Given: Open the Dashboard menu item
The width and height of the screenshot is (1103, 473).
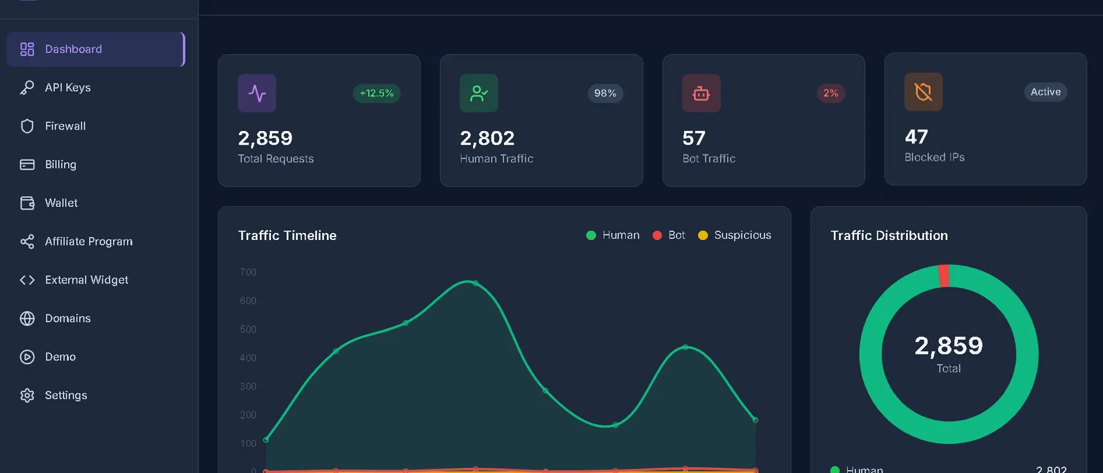Looking at the screenshot, I should (96, 49).
